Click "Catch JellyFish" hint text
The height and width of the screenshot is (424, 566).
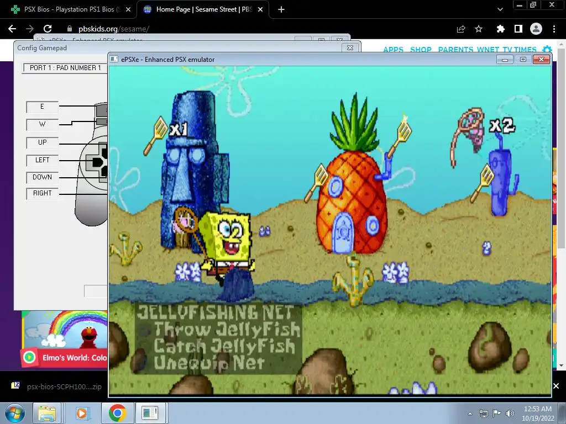pyautogui.click(x=224, y=346)
